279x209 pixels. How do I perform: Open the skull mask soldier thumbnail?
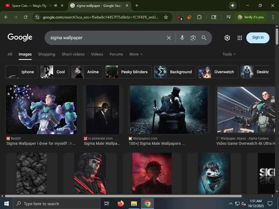point(90,173)
